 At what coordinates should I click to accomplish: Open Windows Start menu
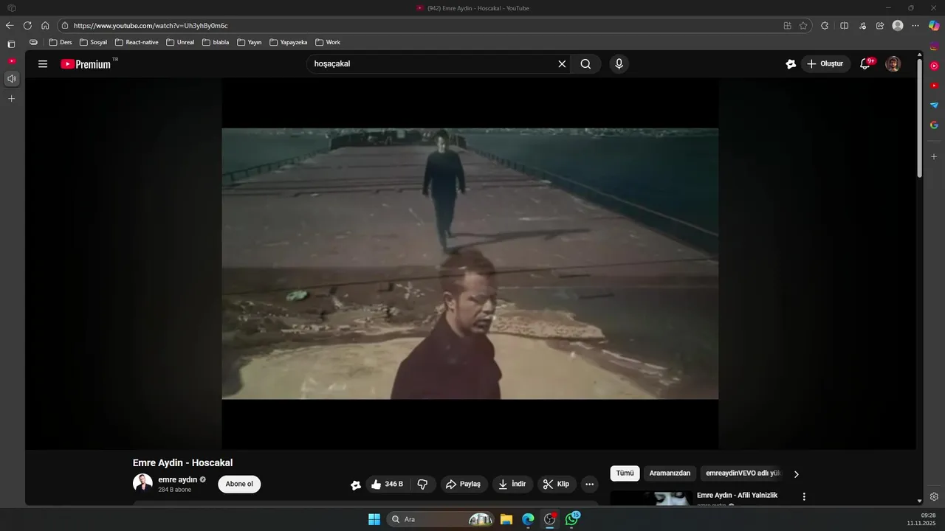tap(374, 519)
